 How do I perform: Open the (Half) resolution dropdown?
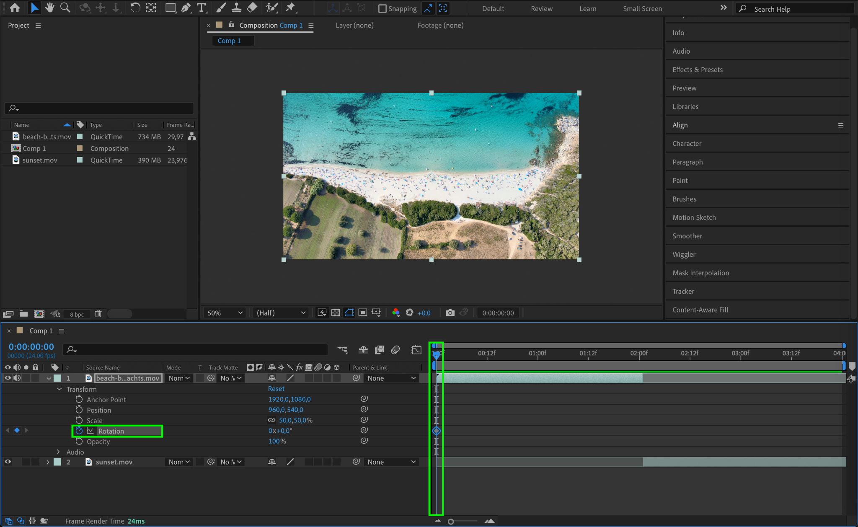click(281, 313)
